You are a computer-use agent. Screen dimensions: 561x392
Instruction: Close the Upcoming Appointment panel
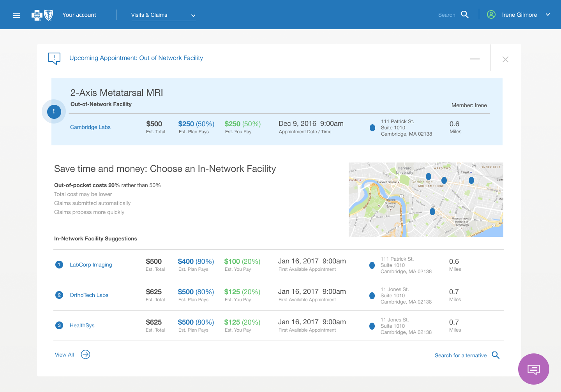coord(505,59)
